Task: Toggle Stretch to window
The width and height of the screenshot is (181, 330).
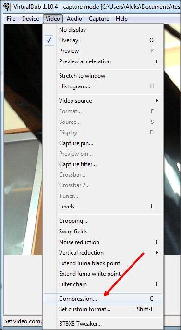Action: [x=103, y=76]
